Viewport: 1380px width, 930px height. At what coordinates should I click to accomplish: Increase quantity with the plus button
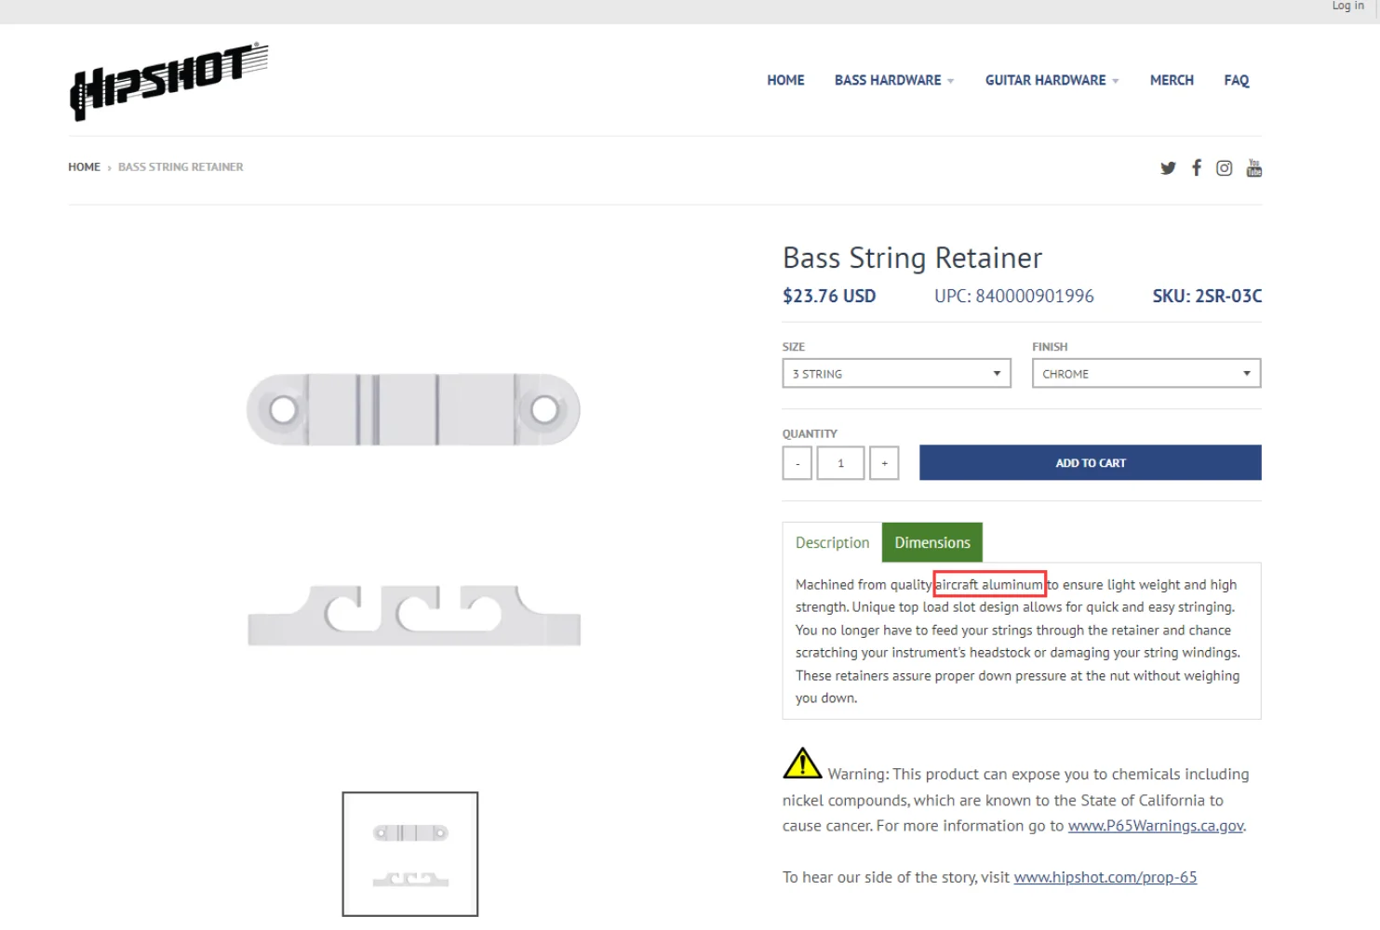coord(884,463)
